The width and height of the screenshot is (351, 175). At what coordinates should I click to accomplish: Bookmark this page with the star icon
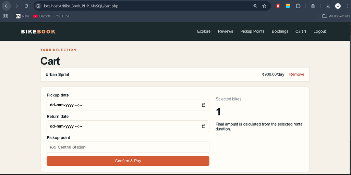click(x=264, y=6)
